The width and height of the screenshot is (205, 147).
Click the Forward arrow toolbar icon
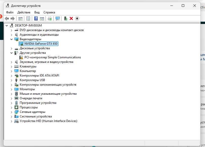13,18
